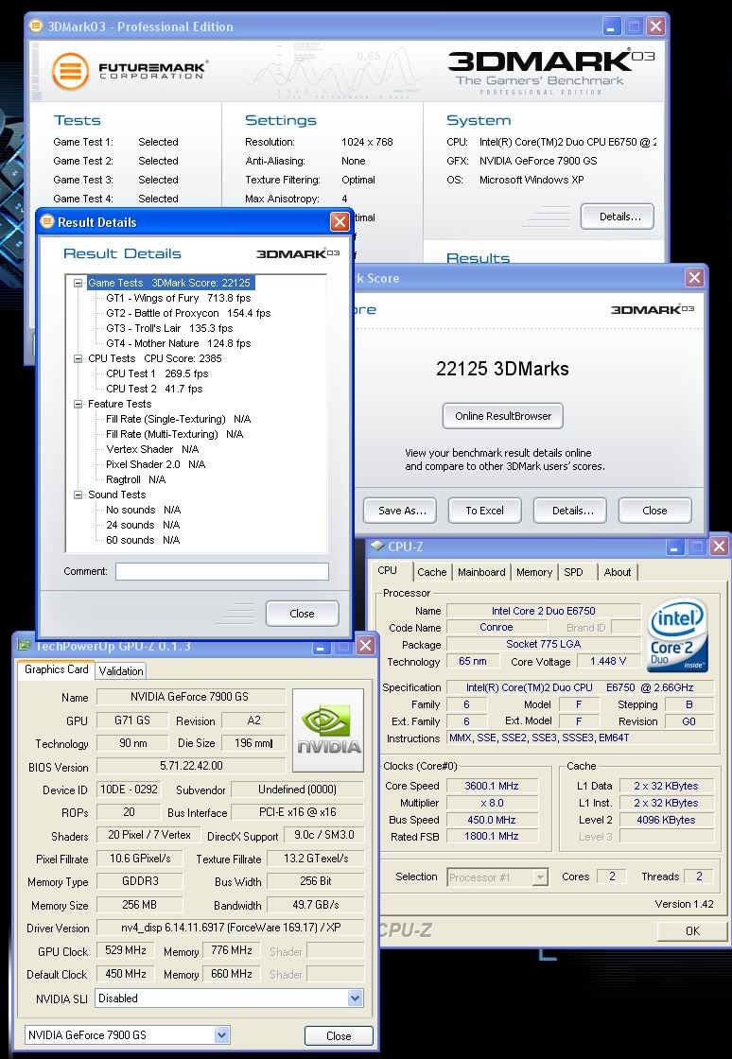Minimize the GPU-Z window

pyautogui.click(x=322, y=646)
